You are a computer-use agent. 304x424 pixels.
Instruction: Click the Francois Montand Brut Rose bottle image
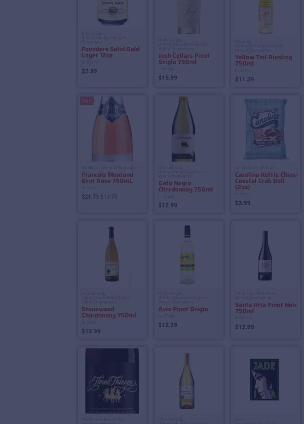tap(112, 129)
